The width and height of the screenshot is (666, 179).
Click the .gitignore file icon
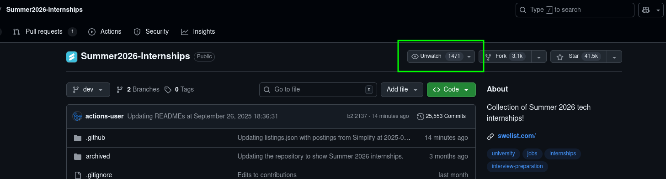[x=78, y=175]
